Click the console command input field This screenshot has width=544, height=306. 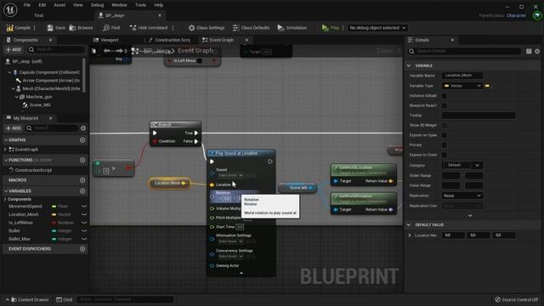click(125, 299)
